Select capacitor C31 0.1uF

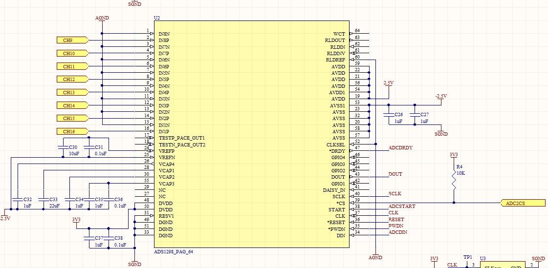(x=89, y=147)
